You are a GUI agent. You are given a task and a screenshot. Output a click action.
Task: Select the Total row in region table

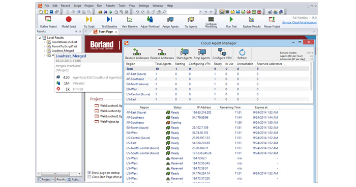pos(217,69)
